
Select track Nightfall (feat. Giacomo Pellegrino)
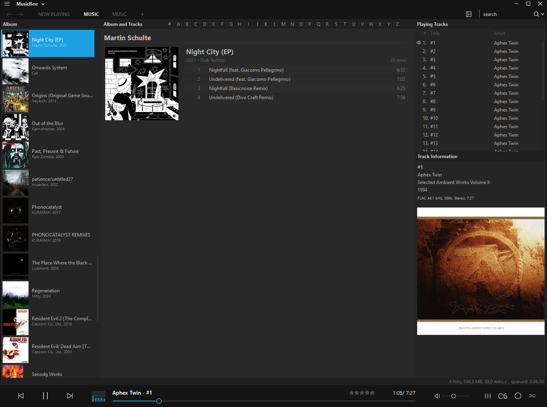pyautogui.click(x=296, y=70)
